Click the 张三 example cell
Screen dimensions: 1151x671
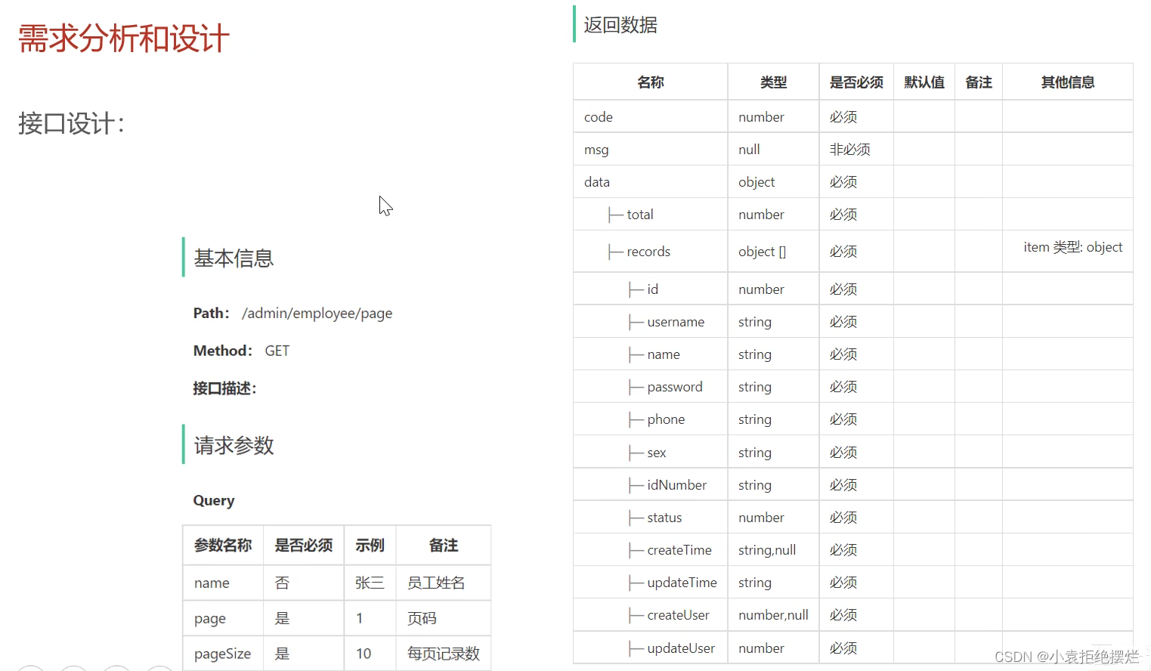pyautogui.click(x=370, y=583)
